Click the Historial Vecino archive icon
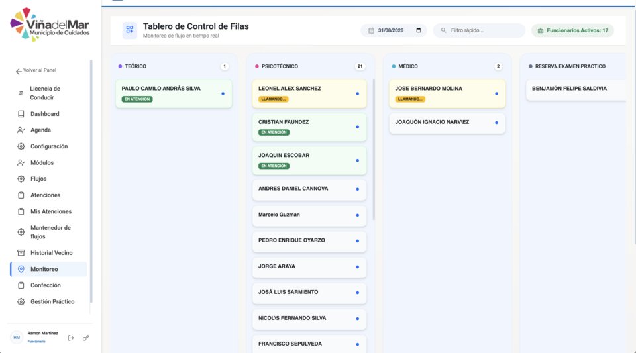636x353 pixels. coord(21,252)
